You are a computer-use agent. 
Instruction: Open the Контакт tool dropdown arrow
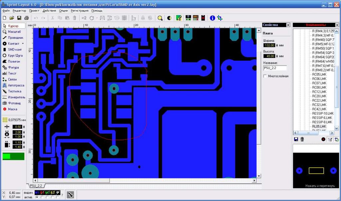(23, 44)
